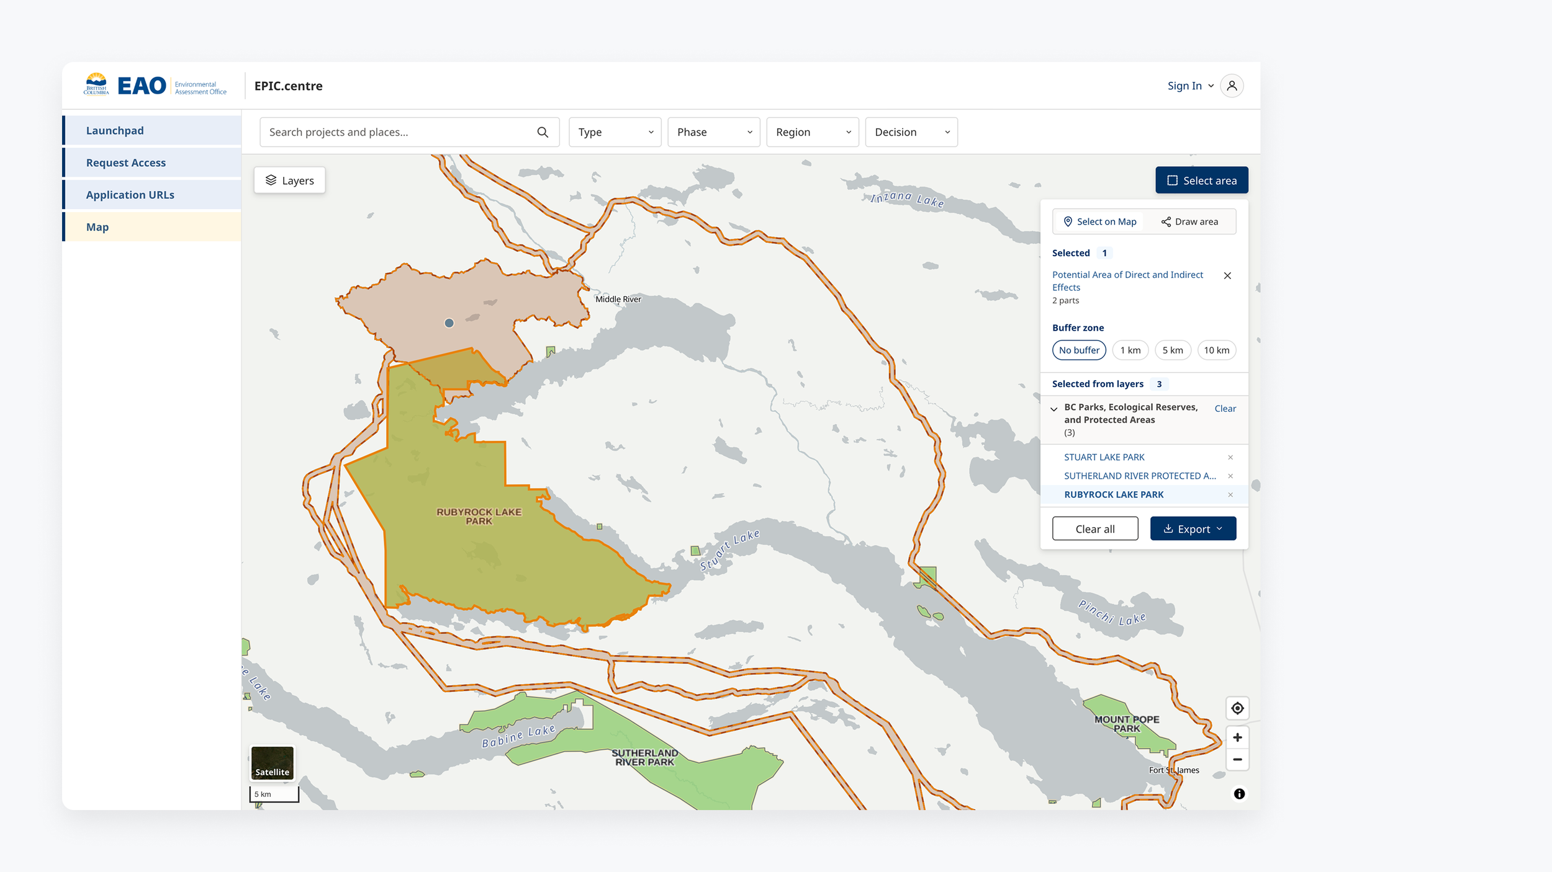
Task: Open the Type filter dropdown
Action: coord(615,132)
